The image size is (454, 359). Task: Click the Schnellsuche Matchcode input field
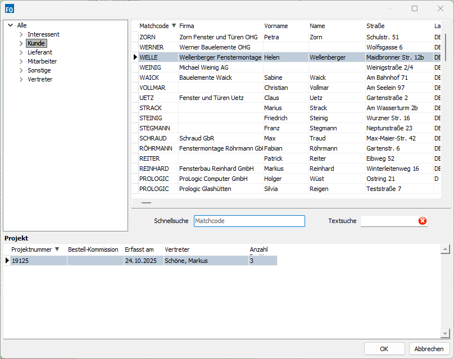click(249, 221)
